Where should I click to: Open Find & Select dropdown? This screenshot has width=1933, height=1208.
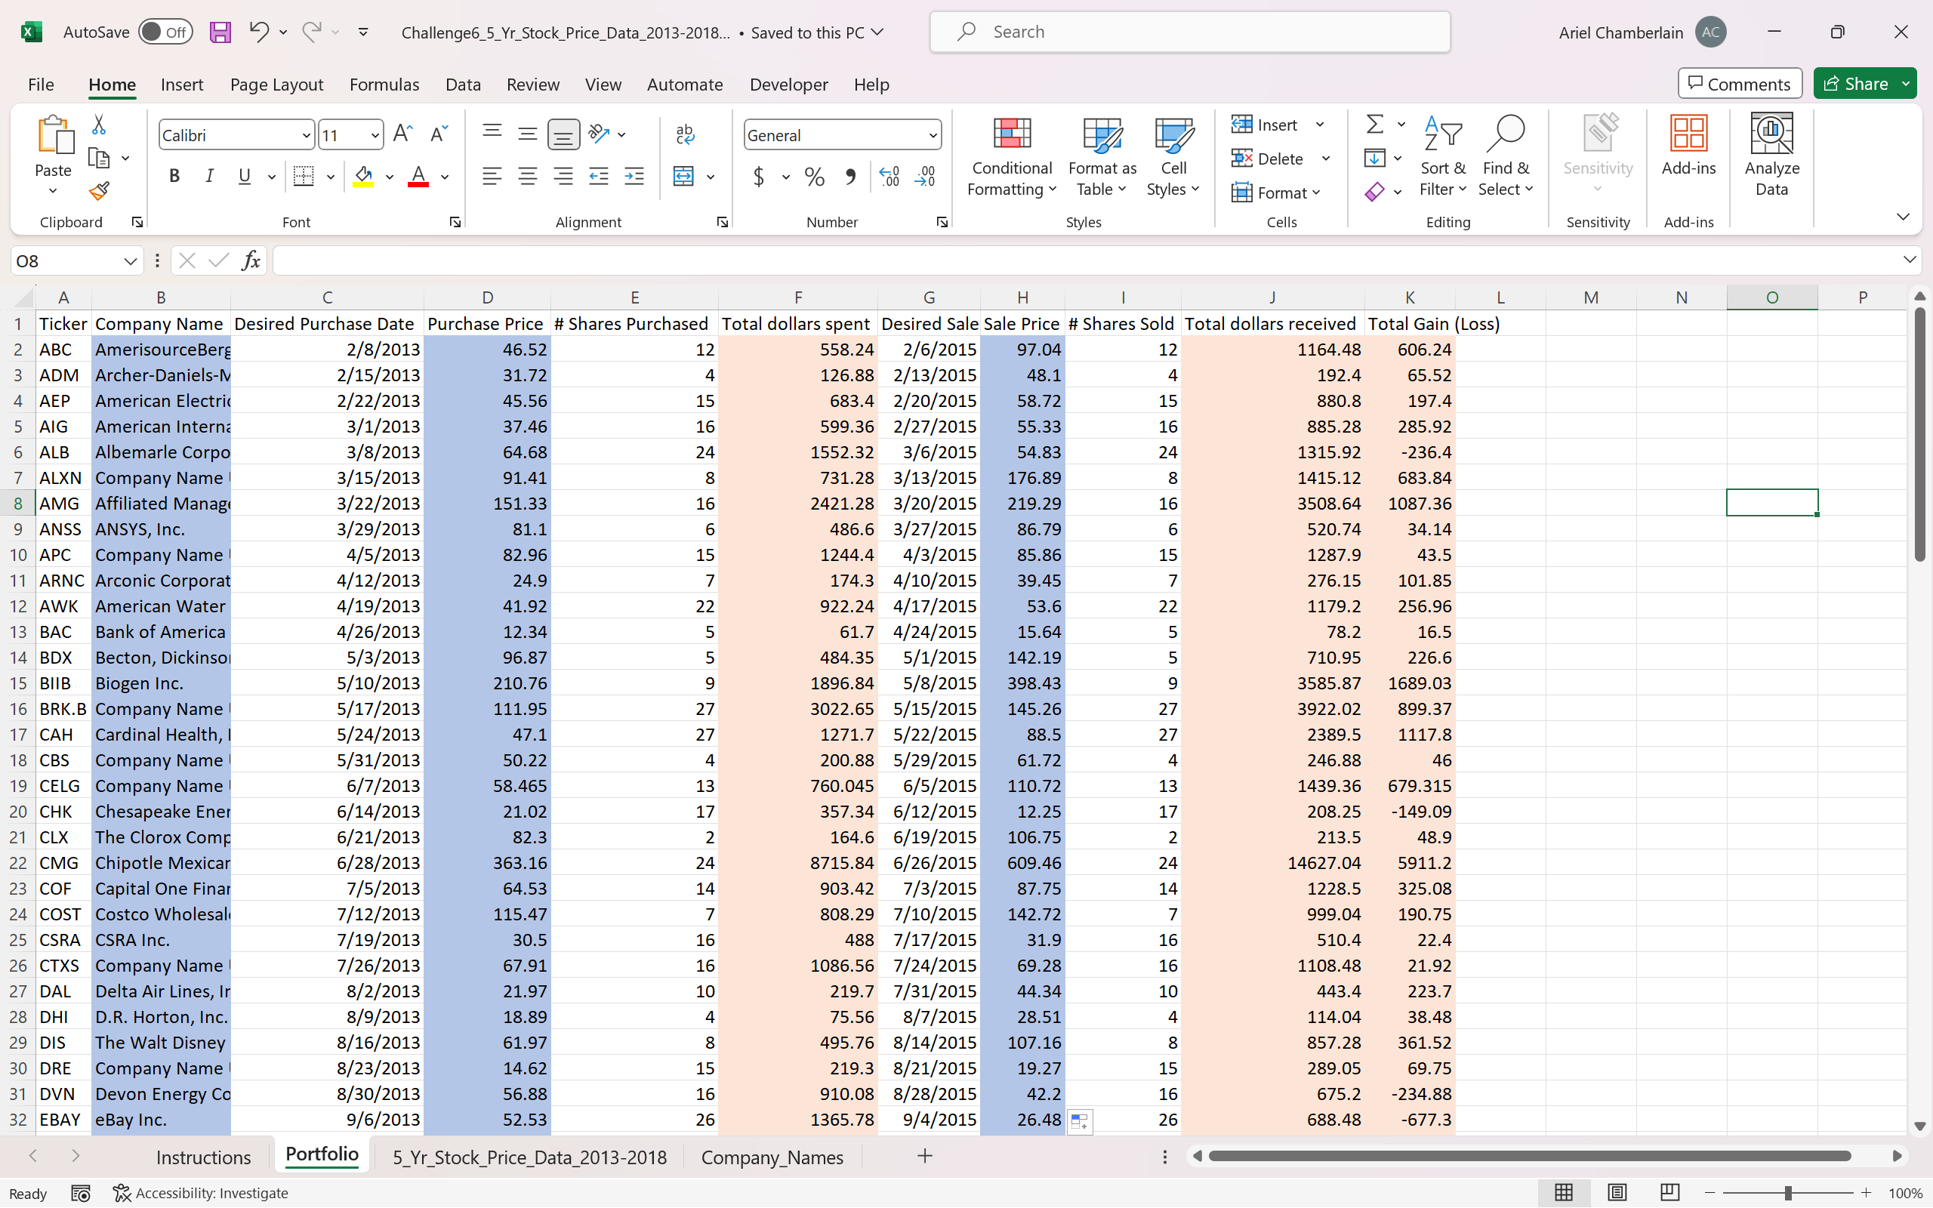click(1506, 156)
